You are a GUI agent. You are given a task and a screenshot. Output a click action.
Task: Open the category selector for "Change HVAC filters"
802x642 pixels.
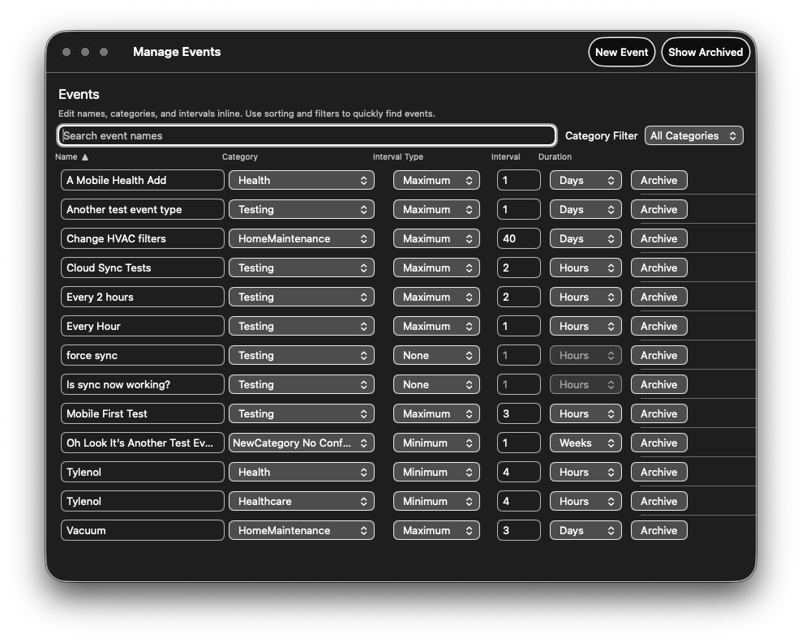point(301,238)
